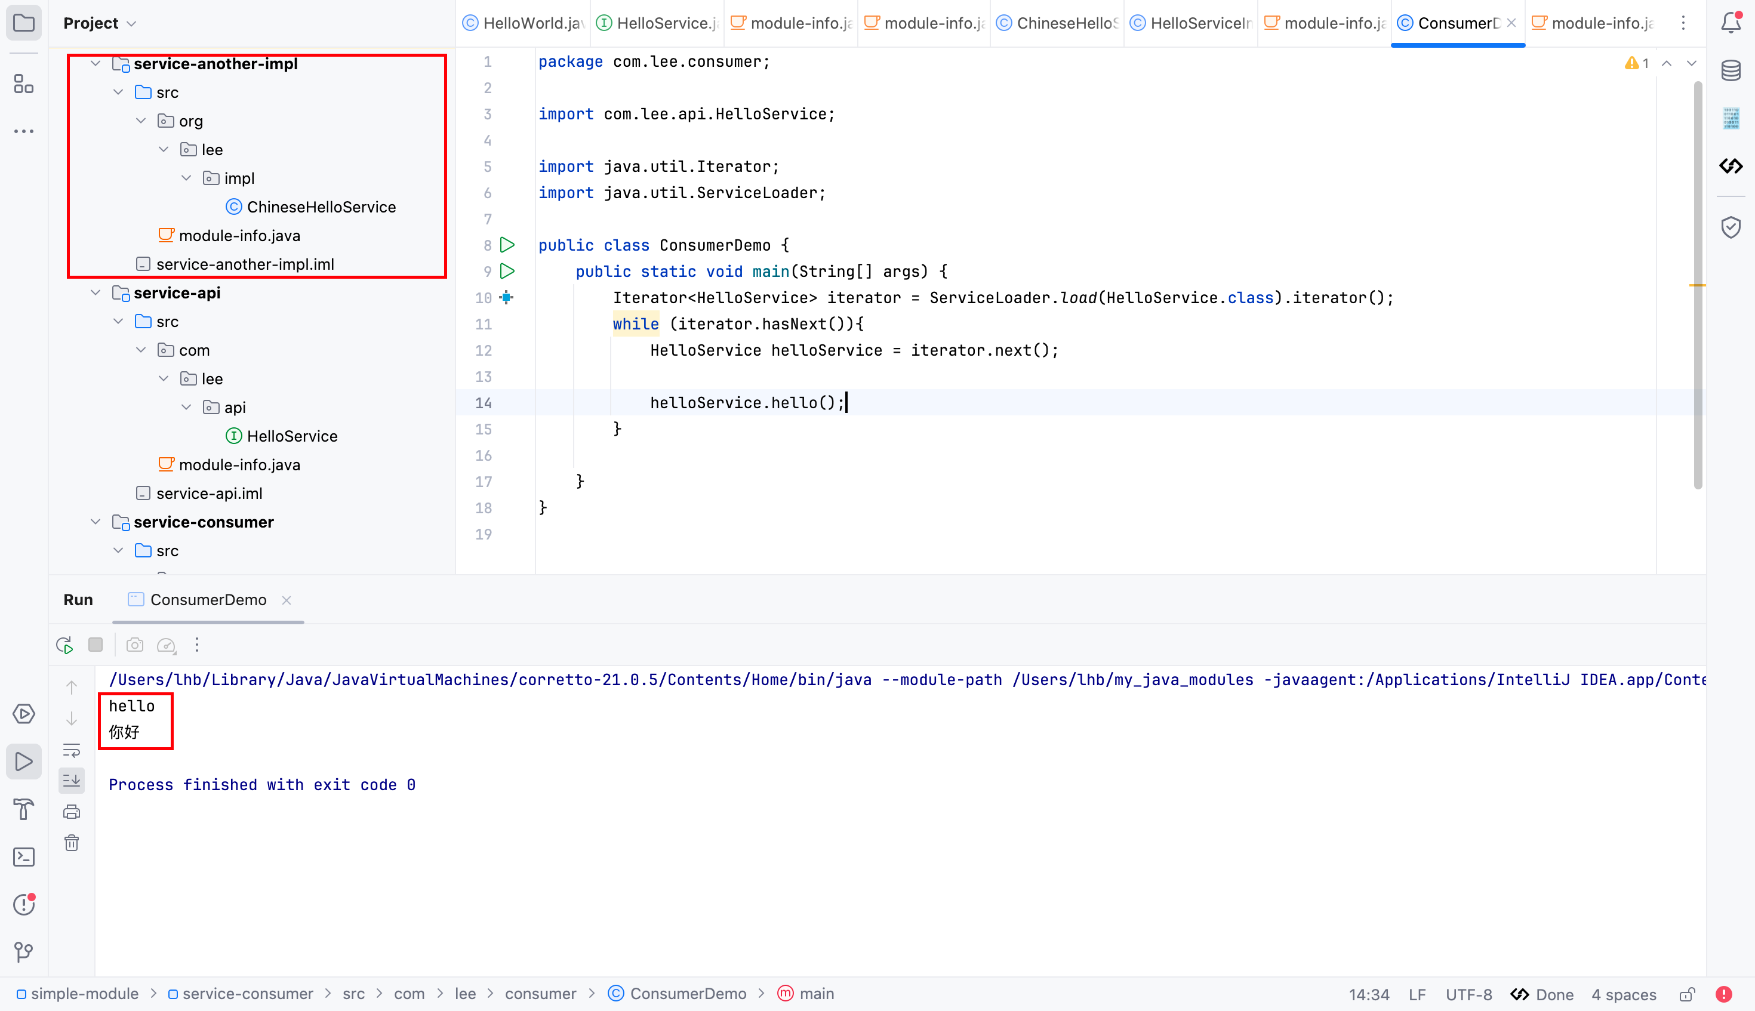The image size is (1755, 1011).
Task: Close the ConsumerDemo run tab
Action: [286, 600]
